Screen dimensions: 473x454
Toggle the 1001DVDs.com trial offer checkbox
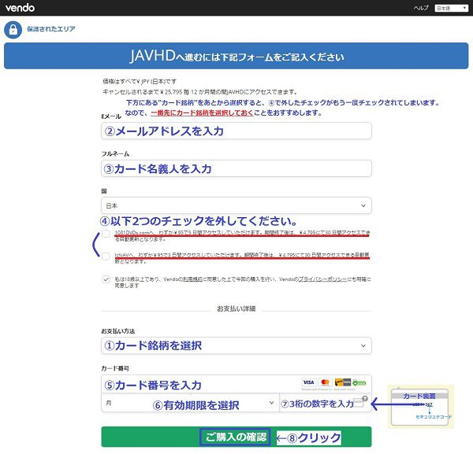(106, 234)
